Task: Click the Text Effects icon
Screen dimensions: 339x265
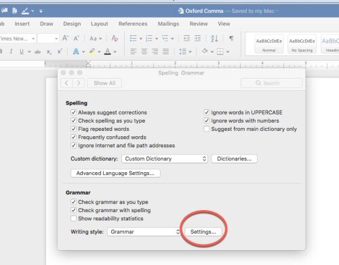Action: pos(76,52)
